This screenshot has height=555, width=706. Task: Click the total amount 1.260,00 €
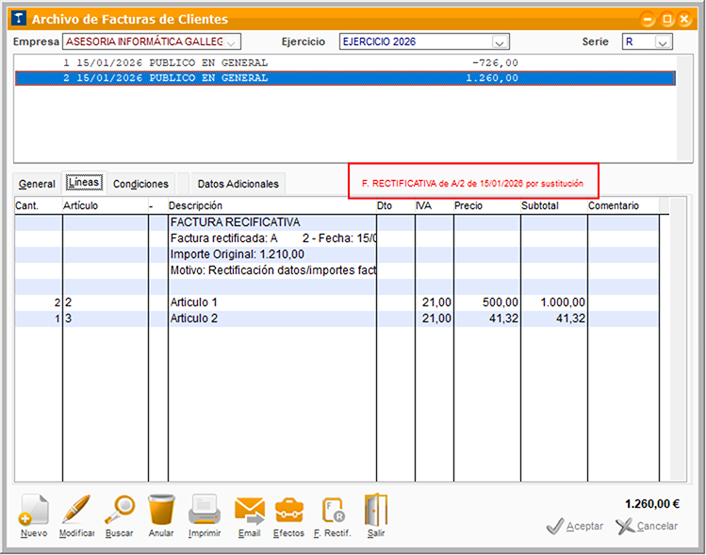(652, 504)
